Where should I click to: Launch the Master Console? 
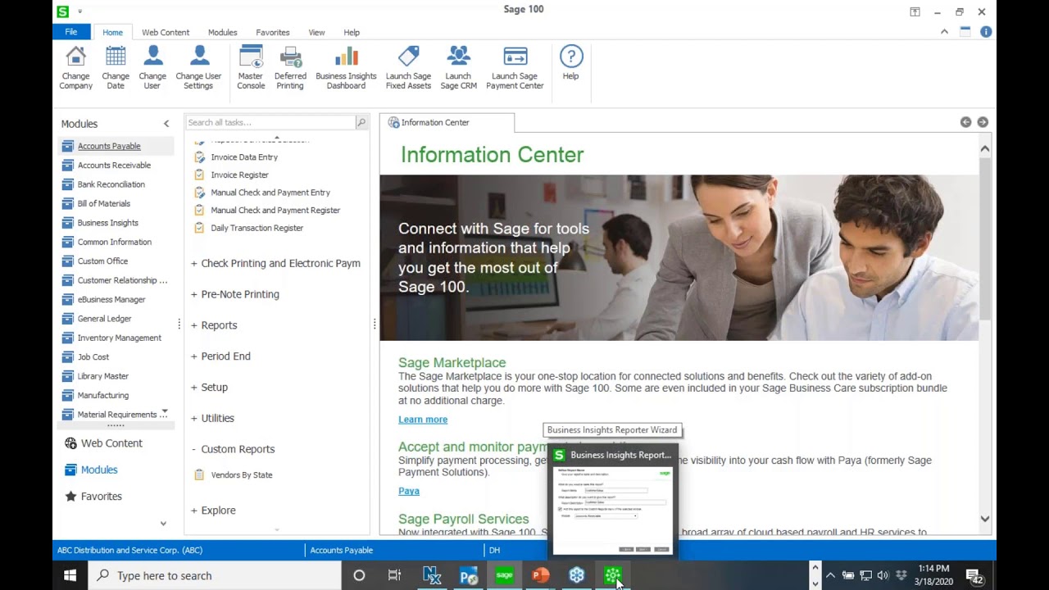(251, 67)
